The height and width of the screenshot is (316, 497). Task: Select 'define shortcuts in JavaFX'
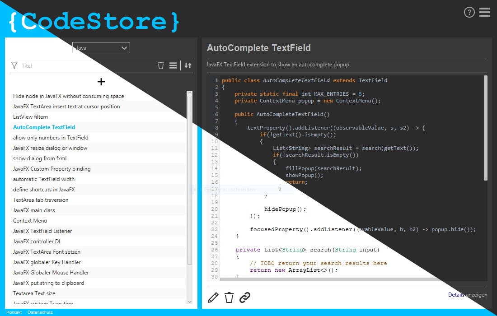click(98, 190)
